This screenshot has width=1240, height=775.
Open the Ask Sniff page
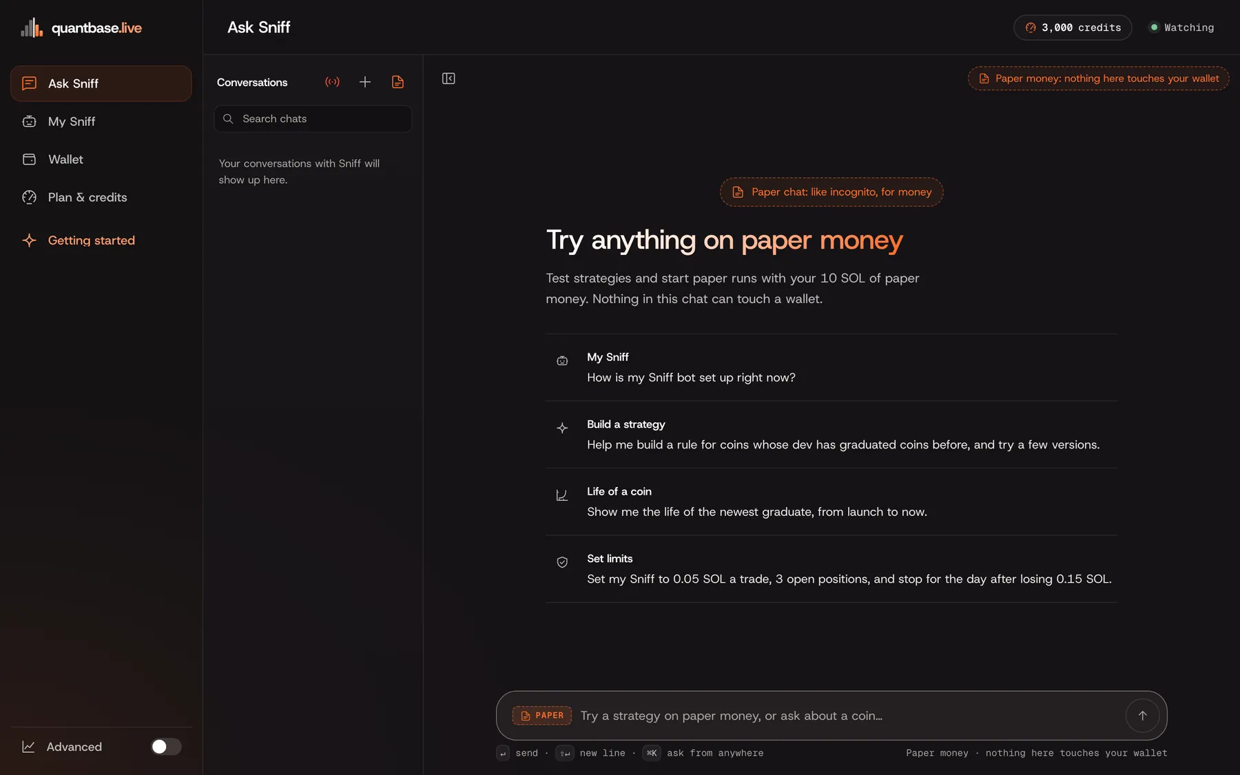[101, 83]
